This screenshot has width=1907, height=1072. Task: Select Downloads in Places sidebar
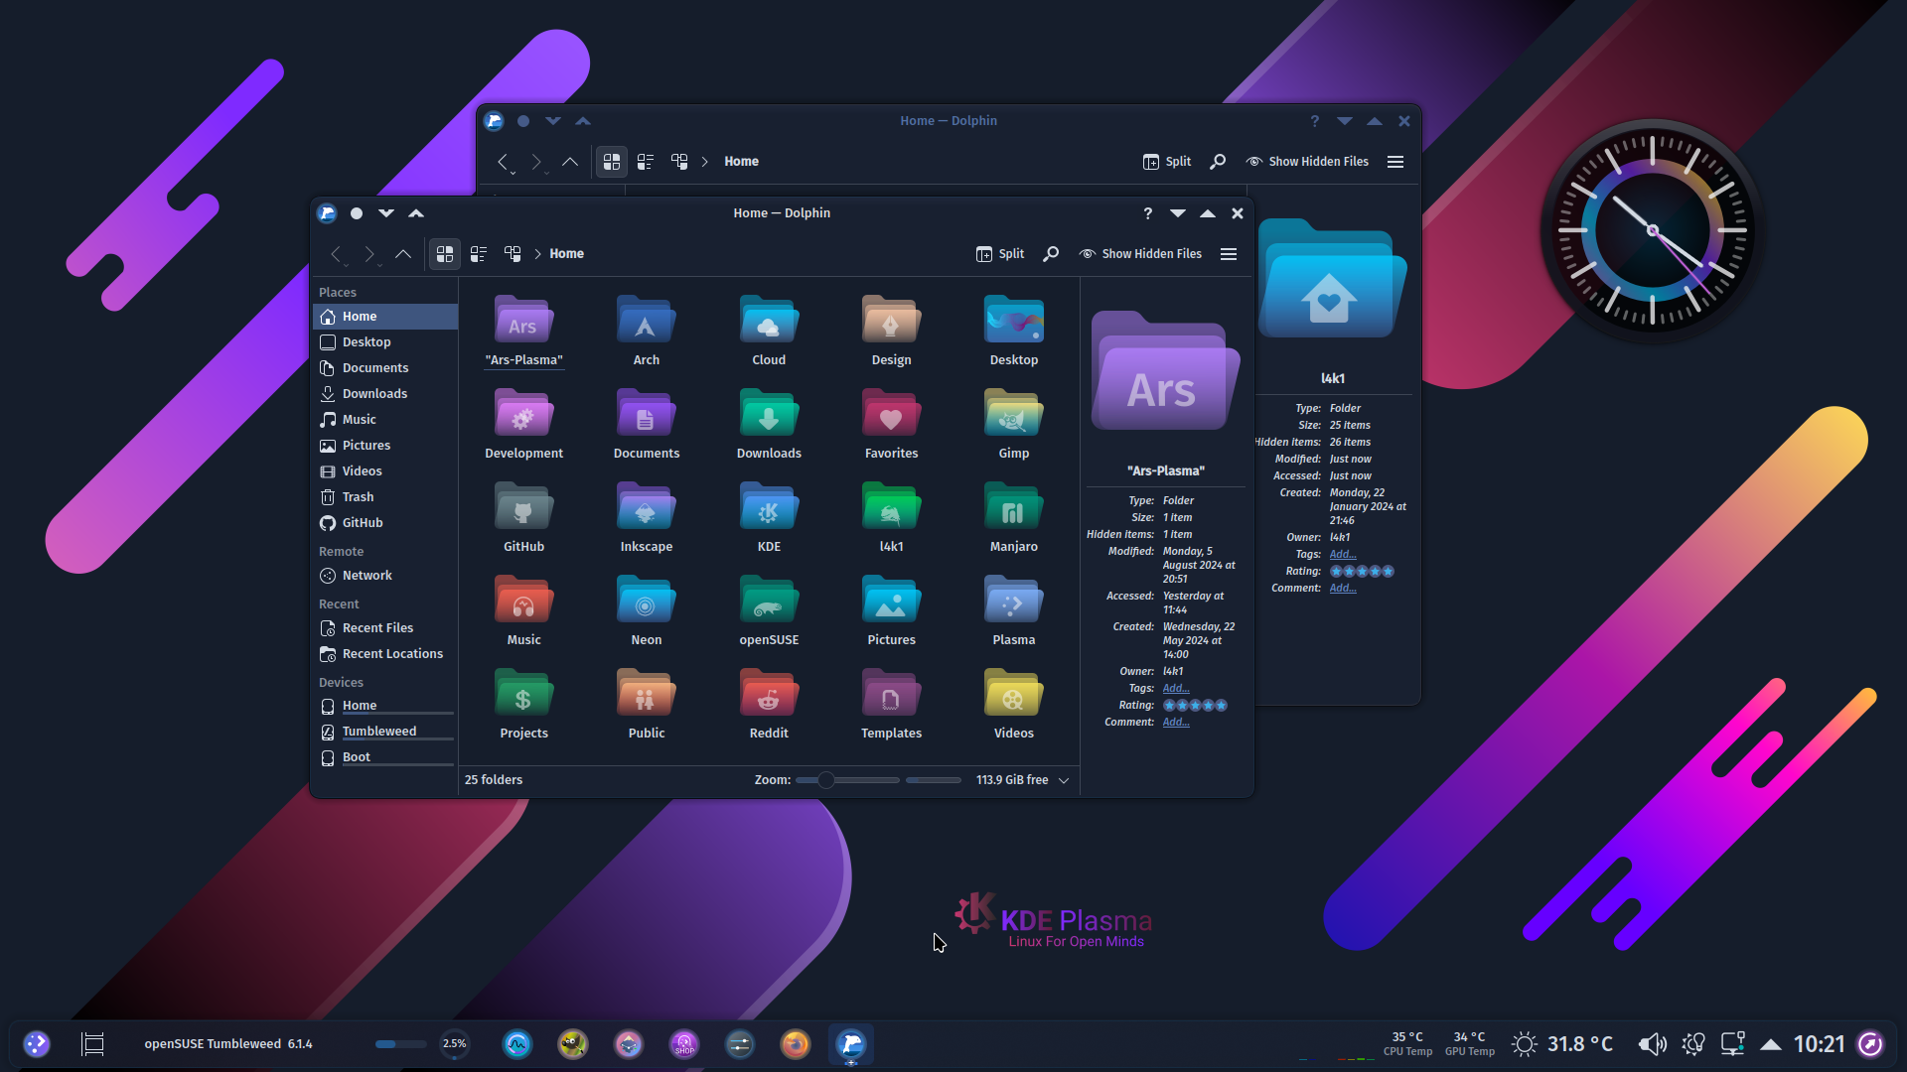385,394
